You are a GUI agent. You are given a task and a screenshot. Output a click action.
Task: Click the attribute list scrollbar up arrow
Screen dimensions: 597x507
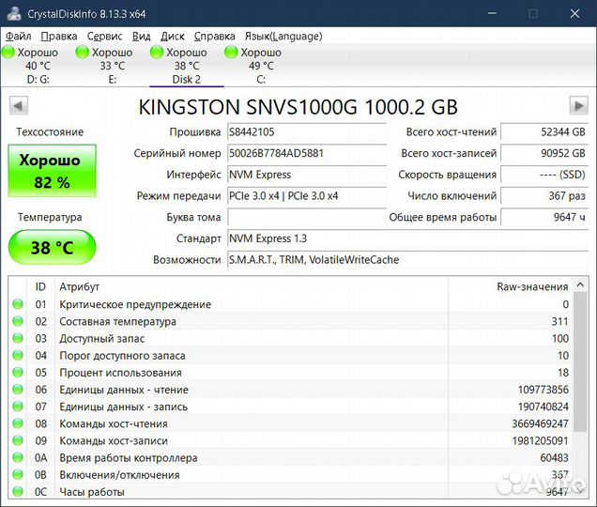[x=580, y=284]
